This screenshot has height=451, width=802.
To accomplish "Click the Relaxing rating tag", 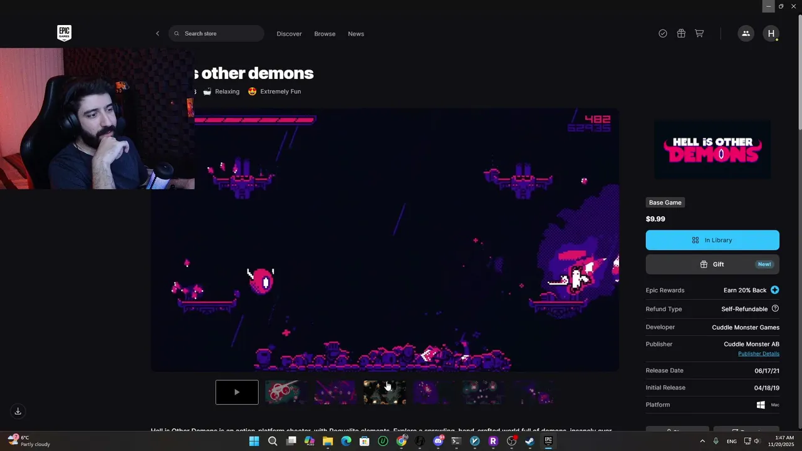I will pyautogui.click(x=221, y=91).
